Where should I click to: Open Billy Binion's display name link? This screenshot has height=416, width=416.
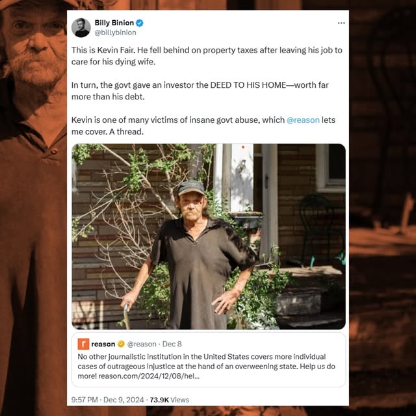pos(114,23)
